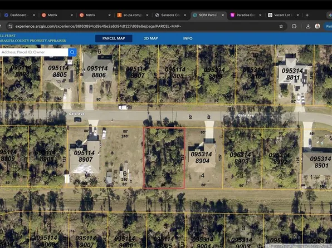332x248 pixels.
Task: Close the sc-pa.com tab
Action: coord(147,15)
